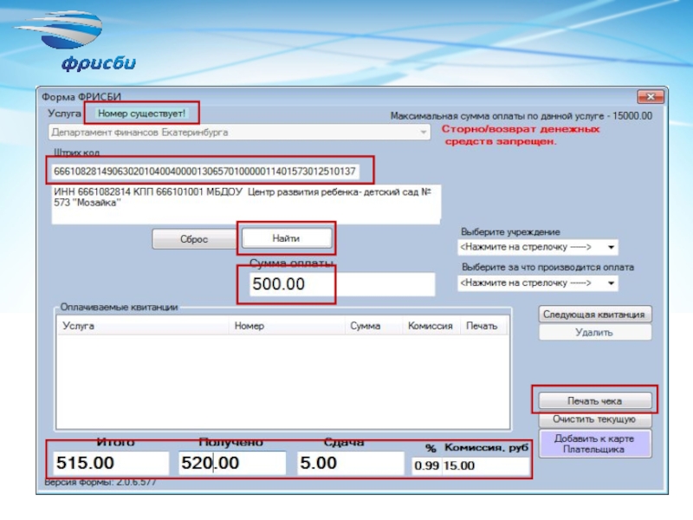Click Печать чека button

[595, 400]
